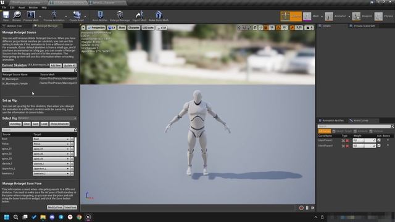This screenshot has height=222, width=395.
Task: Click the View Pose button
Action: [70, 207]
